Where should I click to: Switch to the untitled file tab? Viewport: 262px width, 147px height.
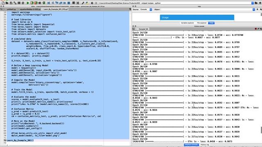click(x=11, y=9)
